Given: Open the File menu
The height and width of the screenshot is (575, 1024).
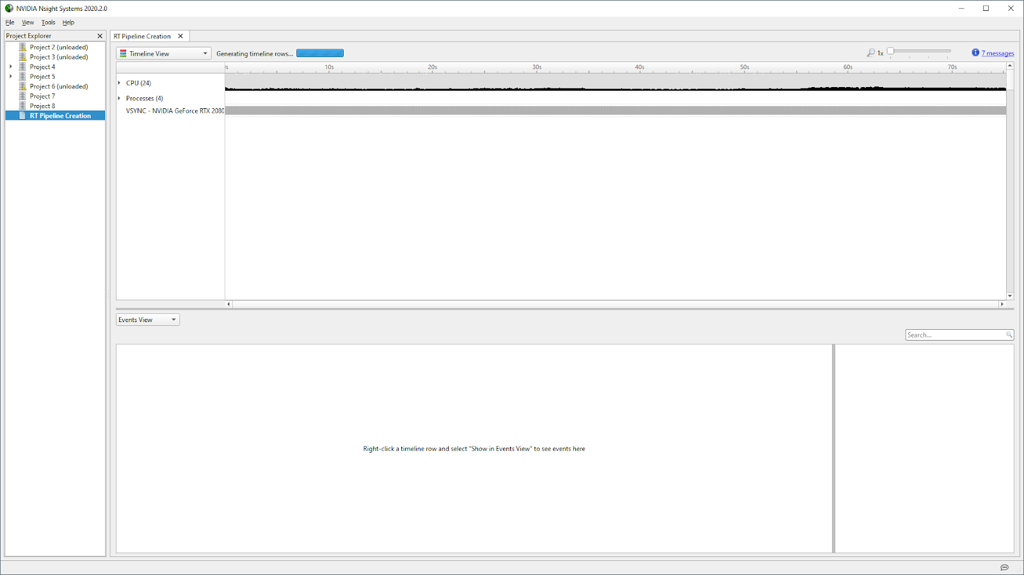Looking at the screenshot, I should [10, 22].
